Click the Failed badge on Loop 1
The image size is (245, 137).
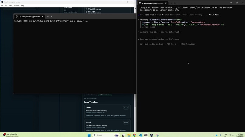point(126,108)
